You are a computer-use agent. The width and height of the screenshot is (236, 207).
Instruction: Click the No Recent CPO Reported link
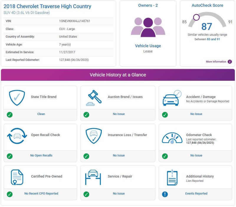pos(41,194)
